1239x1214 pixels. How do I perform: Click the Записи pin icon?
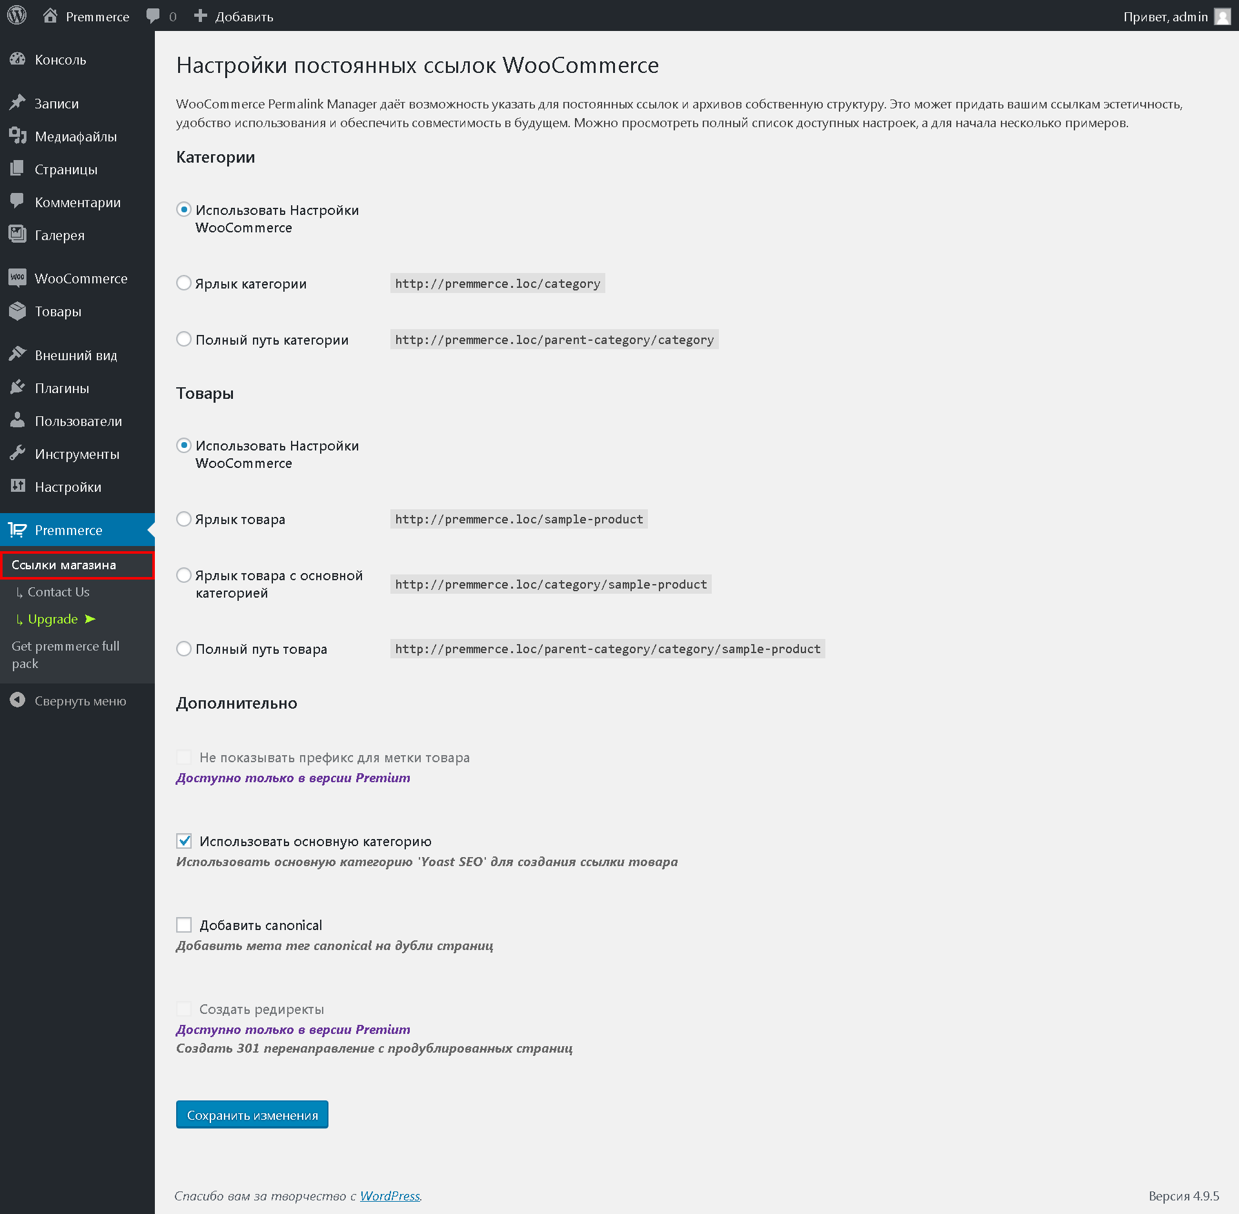pyautogui.click(x=17, y=103)
